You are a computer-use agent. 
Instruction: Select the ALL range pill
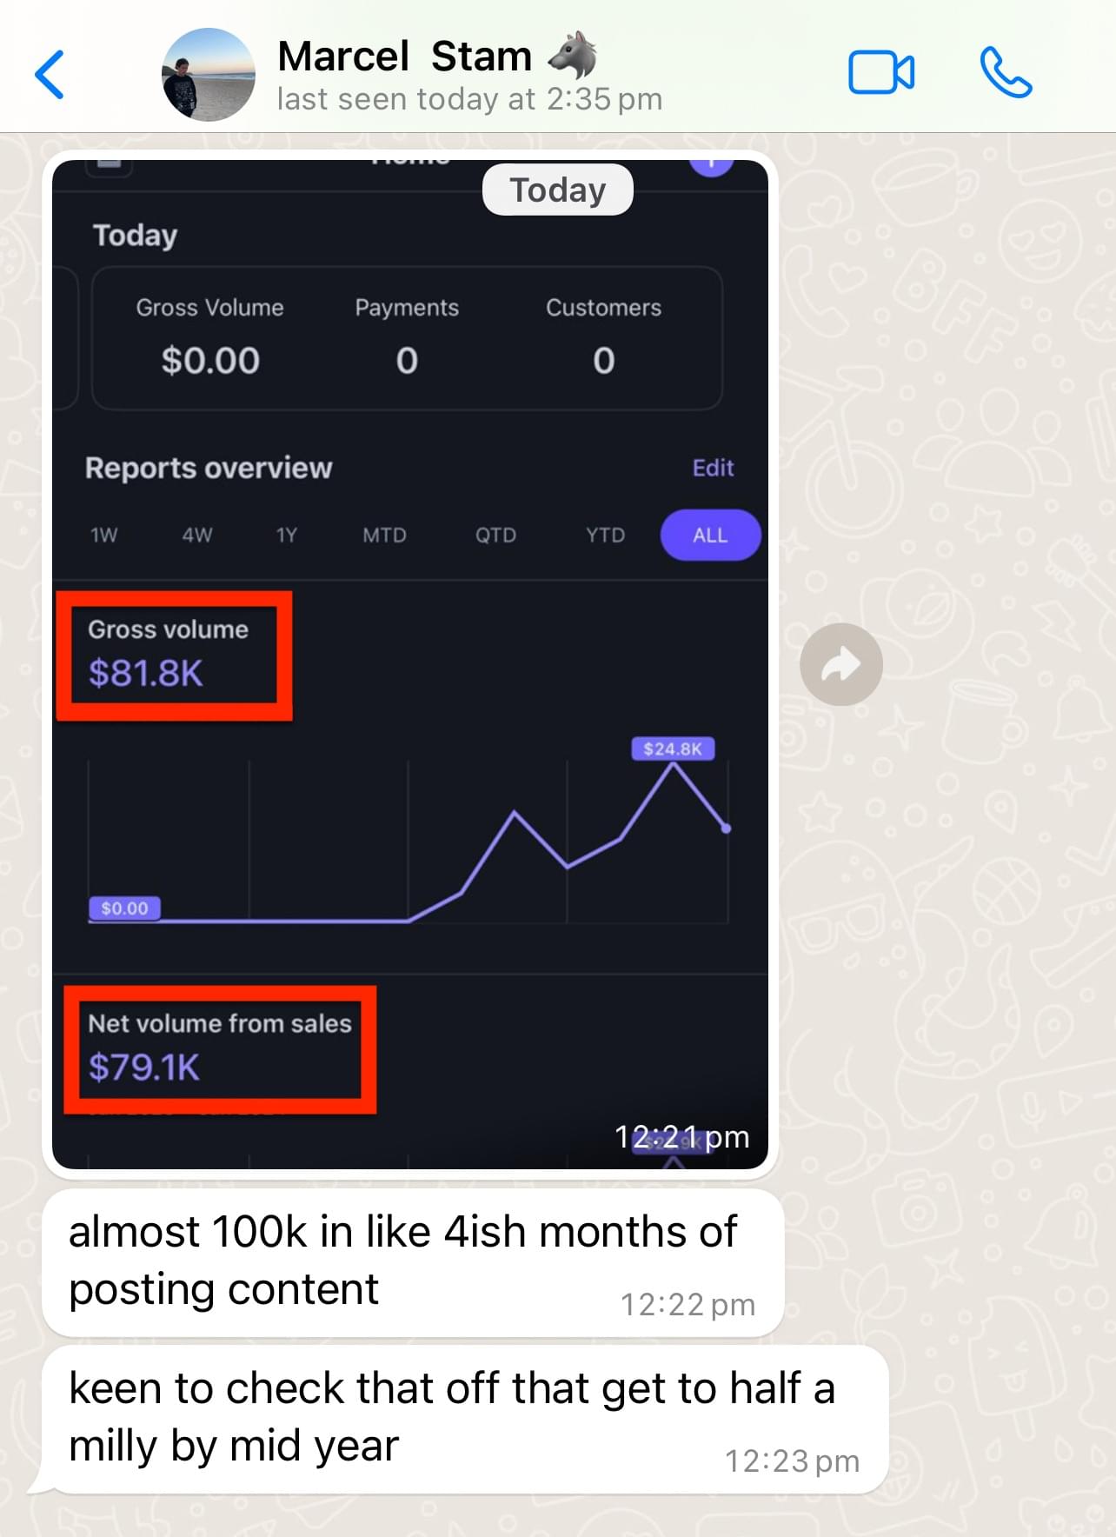(x=710, y=535)
